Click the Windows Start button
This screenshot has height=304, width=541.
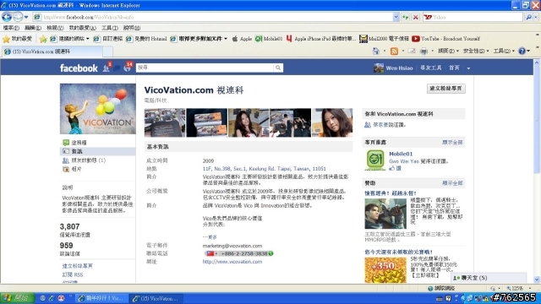point(17,298)
